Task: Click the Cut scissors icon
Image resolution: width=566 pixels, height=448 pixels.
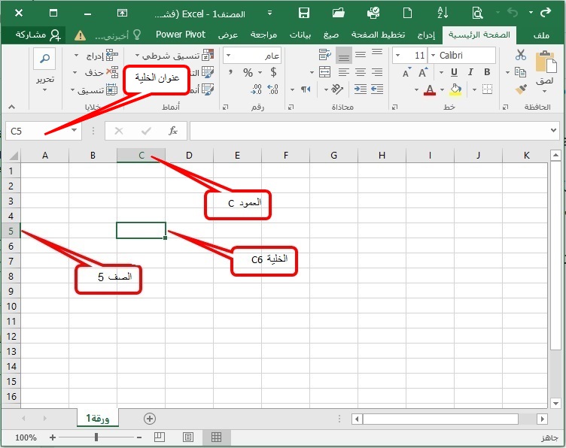Action: coord(521,55)
